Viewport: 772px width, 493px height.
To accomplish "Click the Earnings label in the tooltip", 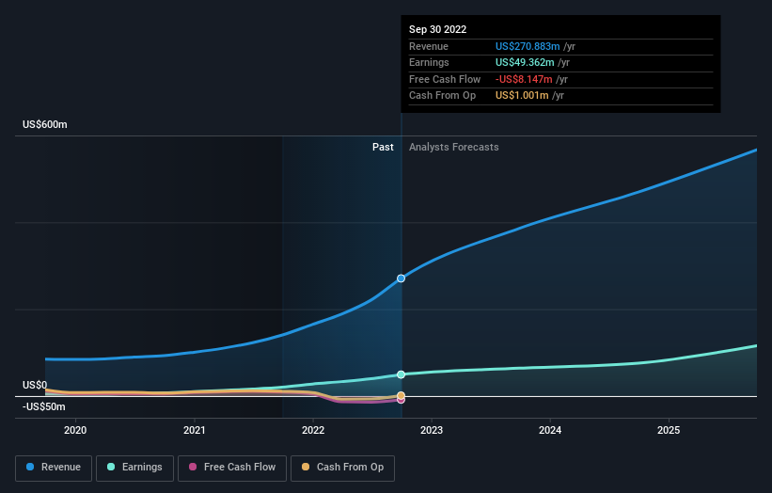I will 429,62.
